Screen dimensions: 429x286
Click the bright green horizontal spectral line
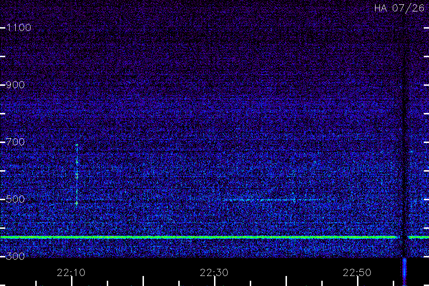pos(214,237)
